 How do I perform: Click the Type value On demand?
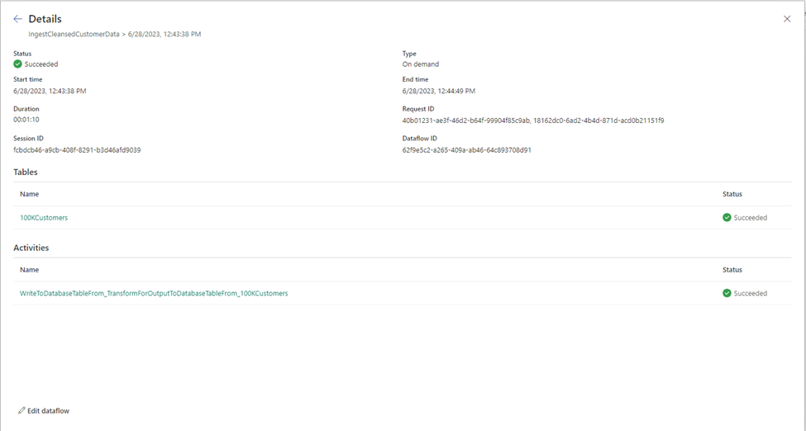pos(421,64)
